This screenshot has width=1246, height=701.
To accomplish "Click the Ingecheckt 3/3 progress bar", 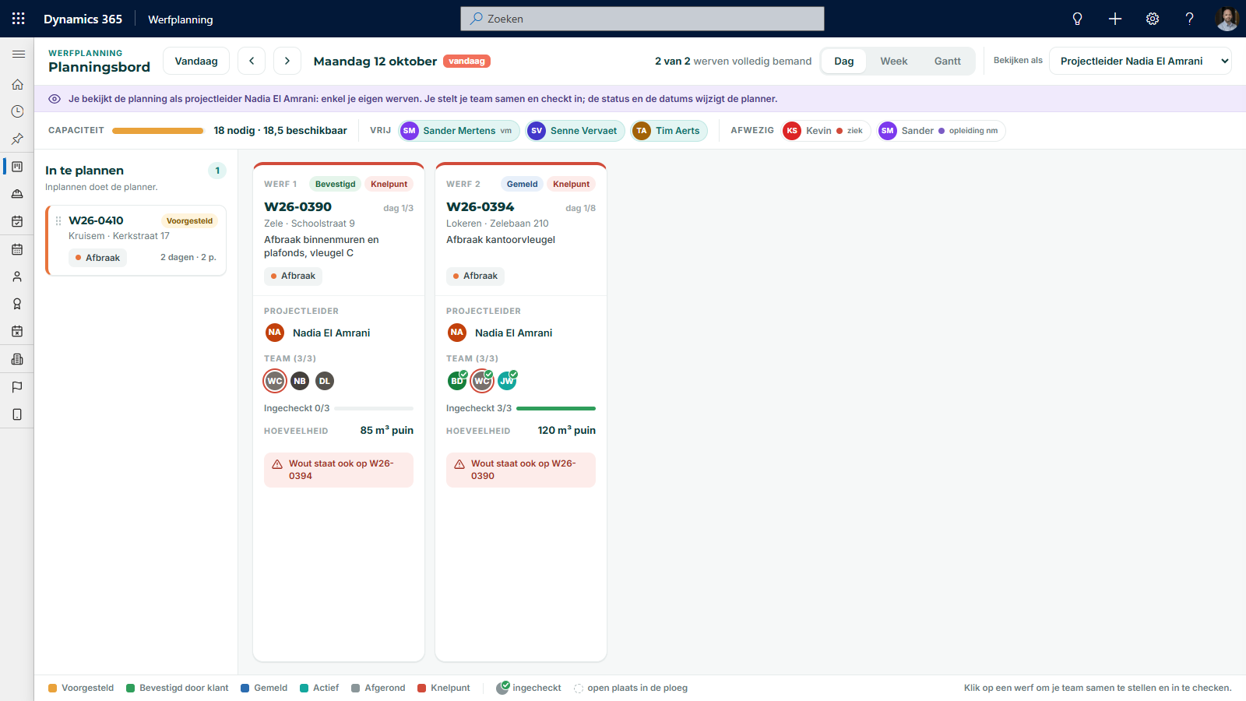I will point(556,408).
